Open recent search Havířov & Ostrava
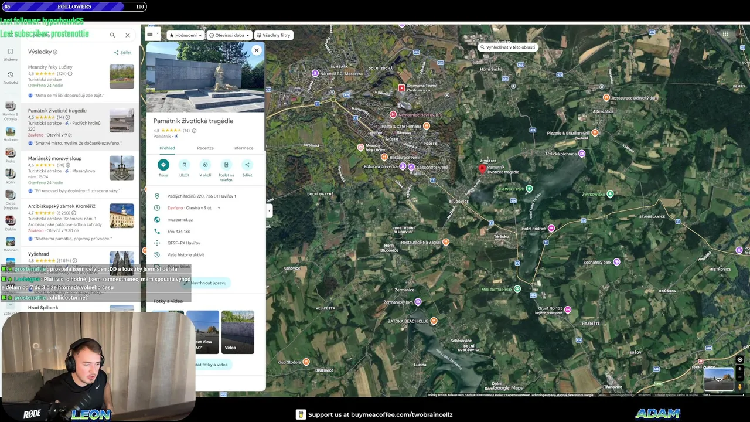 [10, 111]
